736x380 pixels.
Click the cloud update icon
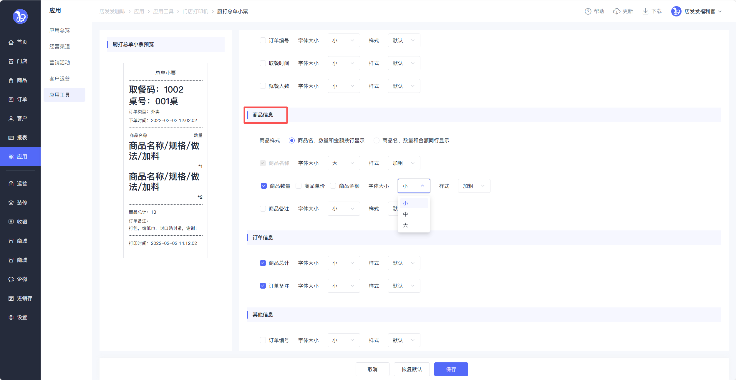point(616,11)
